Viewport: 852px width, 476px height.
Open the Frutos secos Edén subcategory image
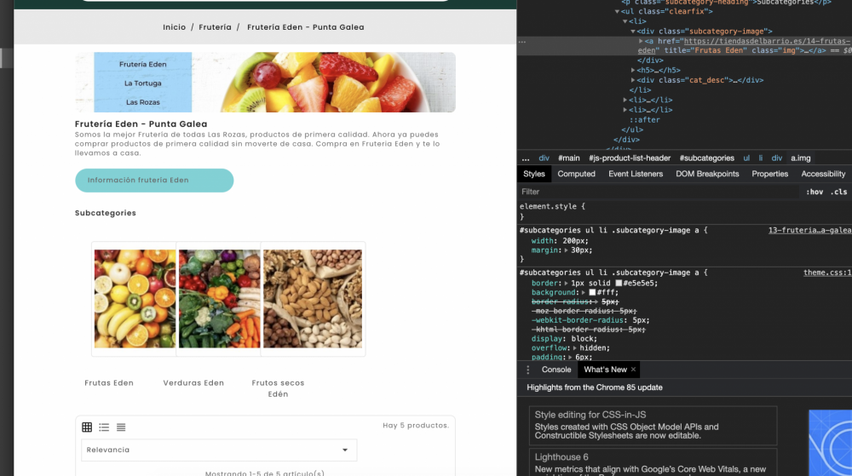pos(313,299)
